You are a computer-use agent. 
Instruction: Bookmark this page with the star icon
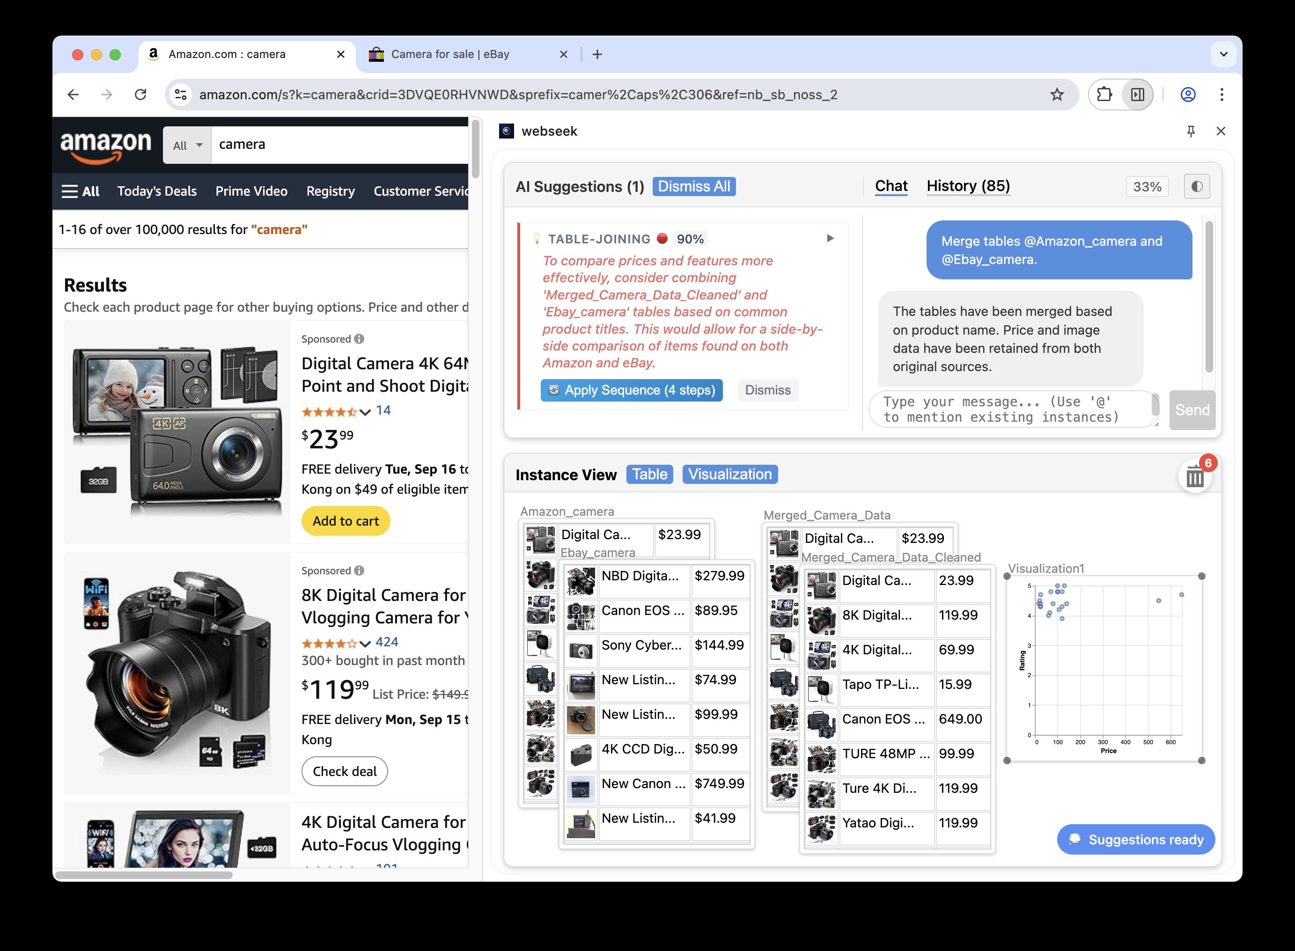pyautogui.click(x=1057, y=95)
